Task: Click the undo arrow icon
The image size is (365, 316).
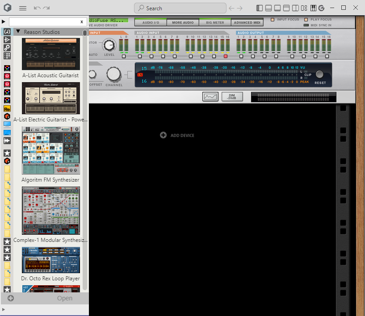Action: click(x=37, y=8)
